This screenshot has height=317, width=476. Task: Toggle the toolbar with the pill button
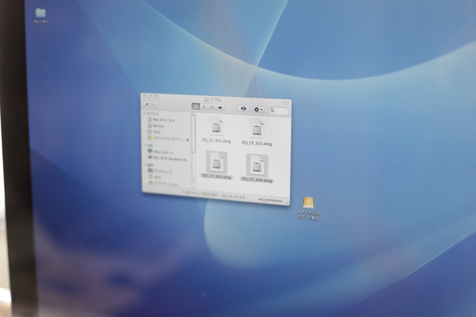(x=286, y=102)
